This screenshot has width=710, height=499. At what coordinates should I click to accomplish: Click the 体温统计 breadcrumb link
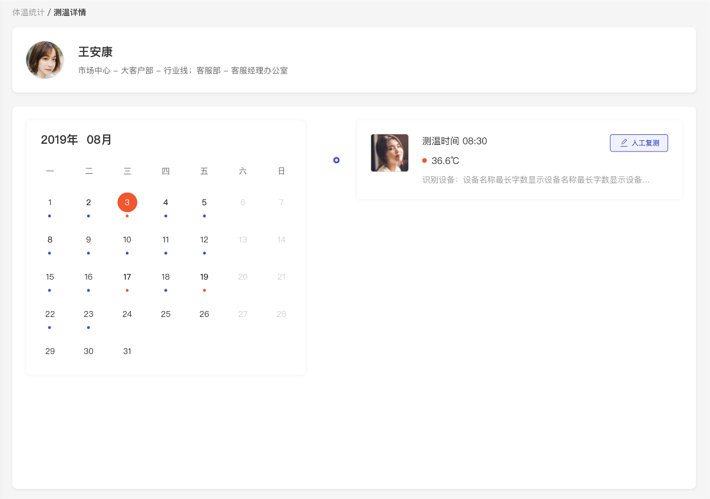tap(28, 12)
